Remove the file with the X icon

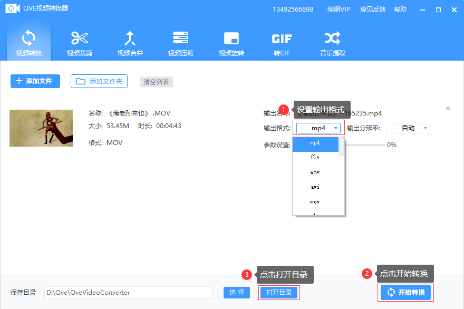coord(448,109)
